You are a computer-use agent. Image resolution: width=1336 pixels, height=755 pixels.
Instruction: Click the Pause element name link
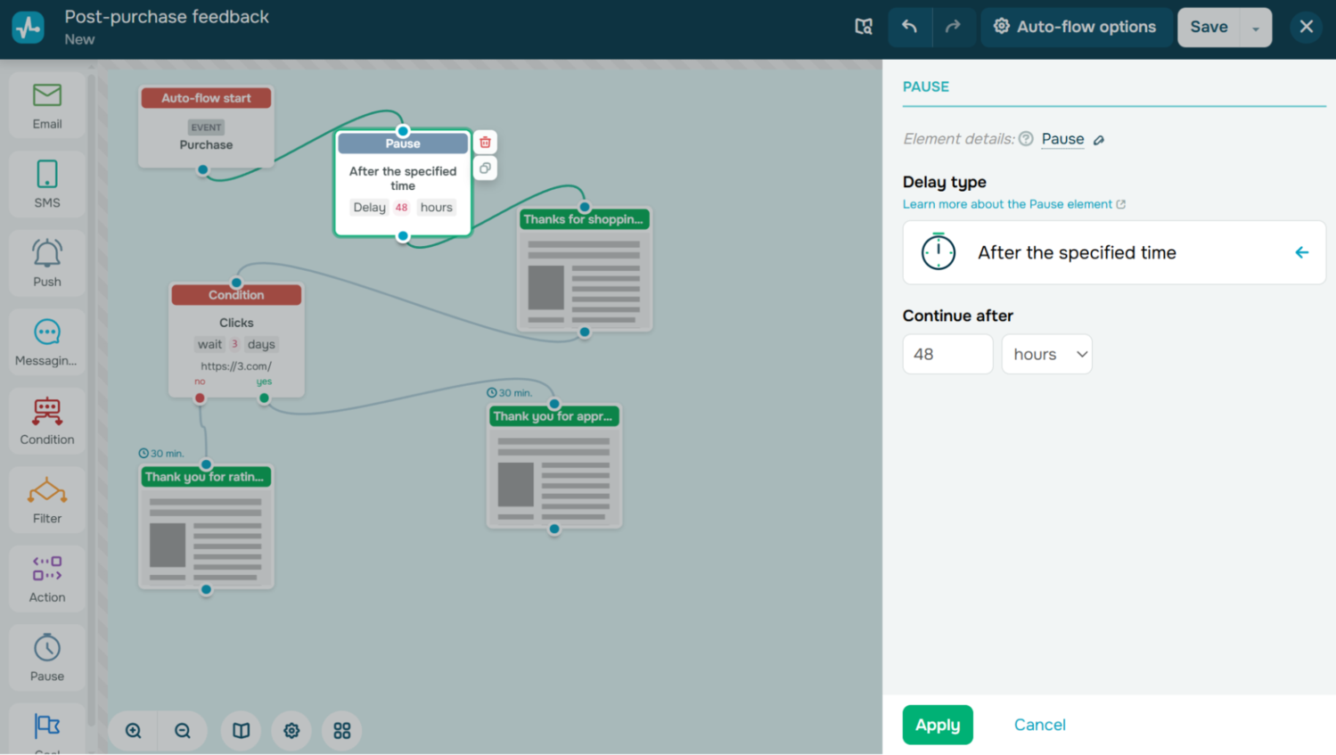click(x=1063, y=139)
